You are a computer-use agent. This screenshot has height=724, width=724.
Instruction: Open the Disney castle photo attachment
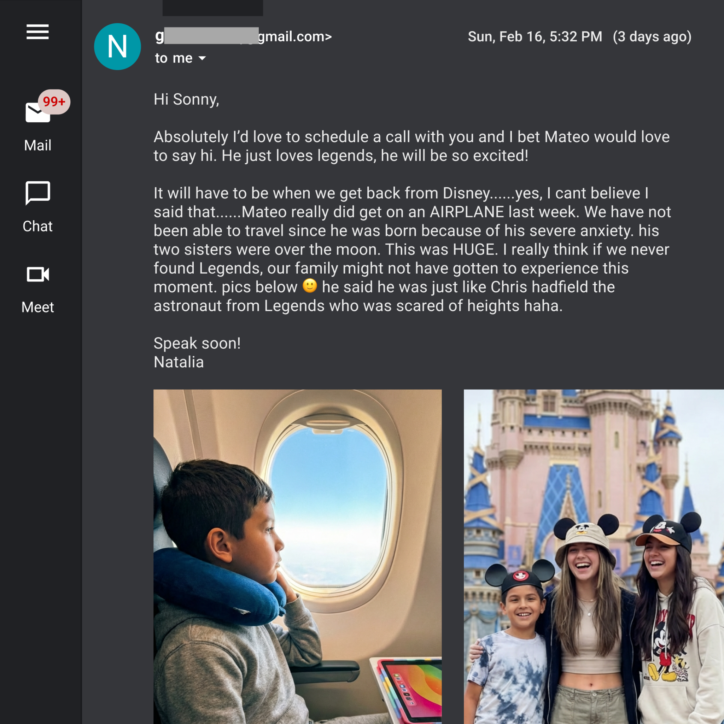click(594, 556)
